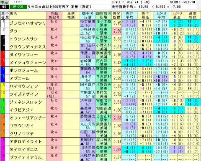Click the 上がり 平均 column header
201x161 pixels.
tap(161, 15)
